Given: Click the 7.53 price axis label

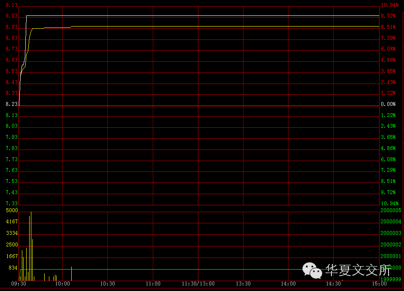Looking at the screenshot, I should (x=12, y=181).
